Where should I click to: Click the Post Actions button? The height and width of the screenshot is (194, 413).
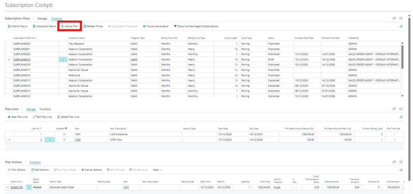pos(40,170)
